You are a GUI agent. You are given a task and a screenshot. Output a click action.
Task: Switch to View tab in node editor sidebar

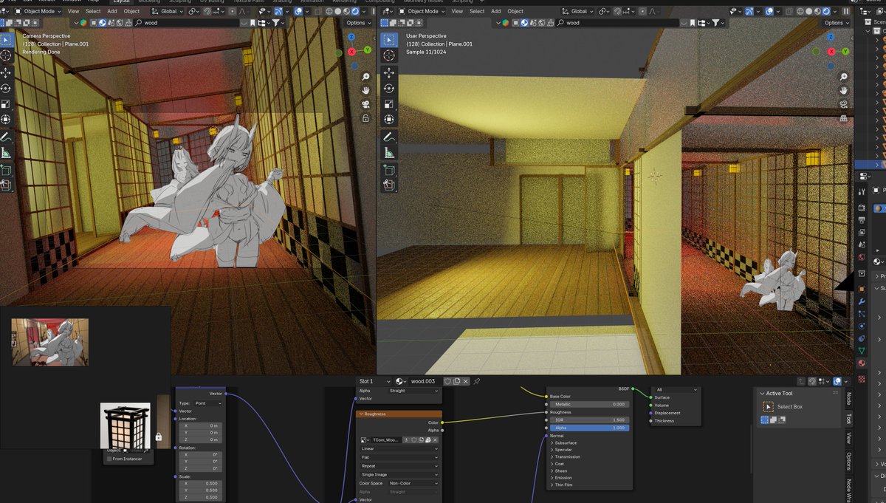click(x=848, y=437)
